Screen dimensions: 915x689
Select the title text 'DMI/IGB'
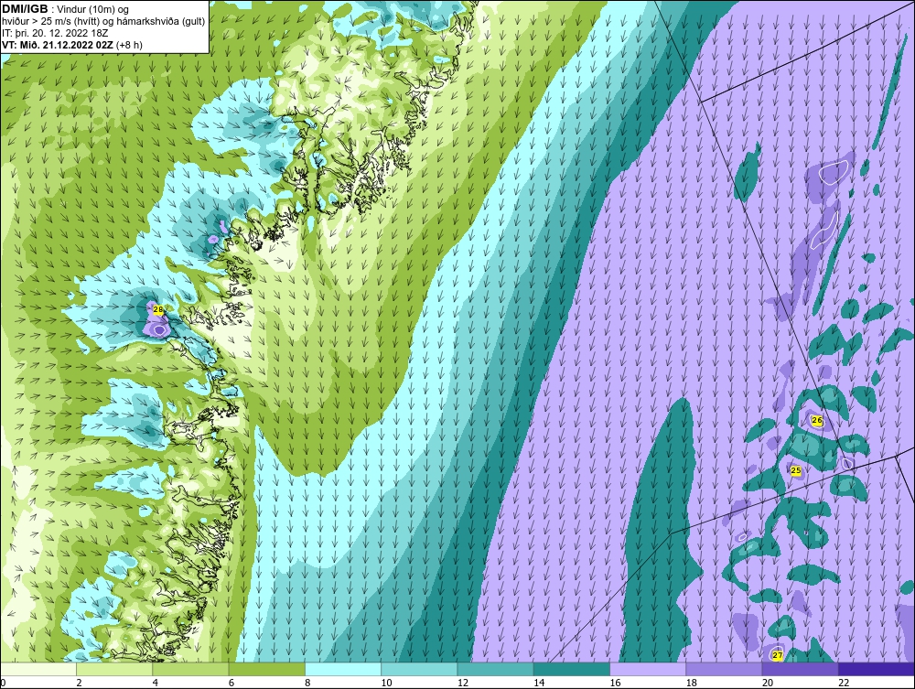[x=25, y=9]
